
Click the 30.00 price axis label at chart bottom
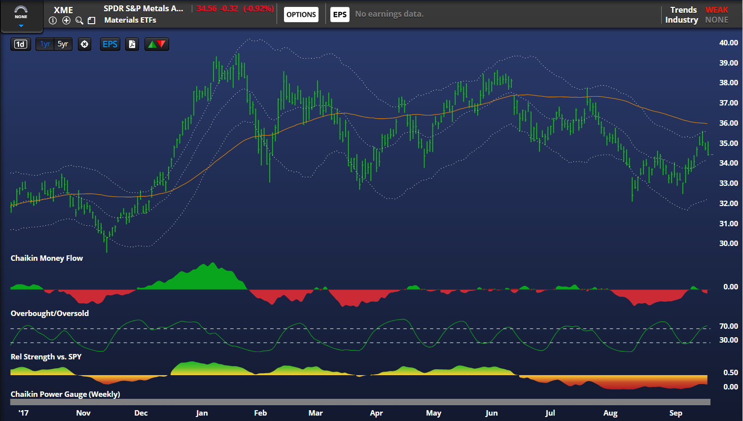tap(728, 244)
